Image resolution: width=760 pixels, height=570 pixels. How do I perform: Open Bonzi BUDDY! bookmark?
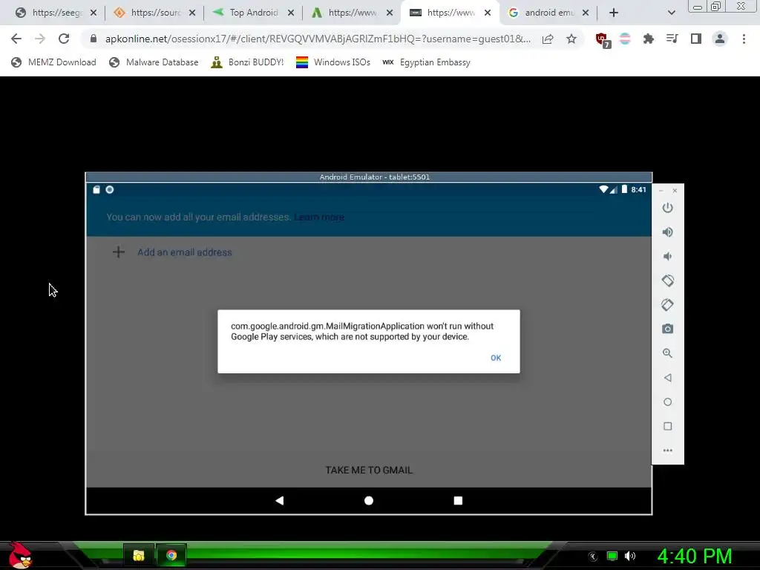pyautogui.click(x=247, y=62)
